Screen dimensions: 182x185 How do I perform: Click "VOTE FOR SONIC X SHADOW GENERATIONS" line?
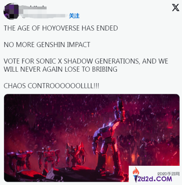[71, 61]
